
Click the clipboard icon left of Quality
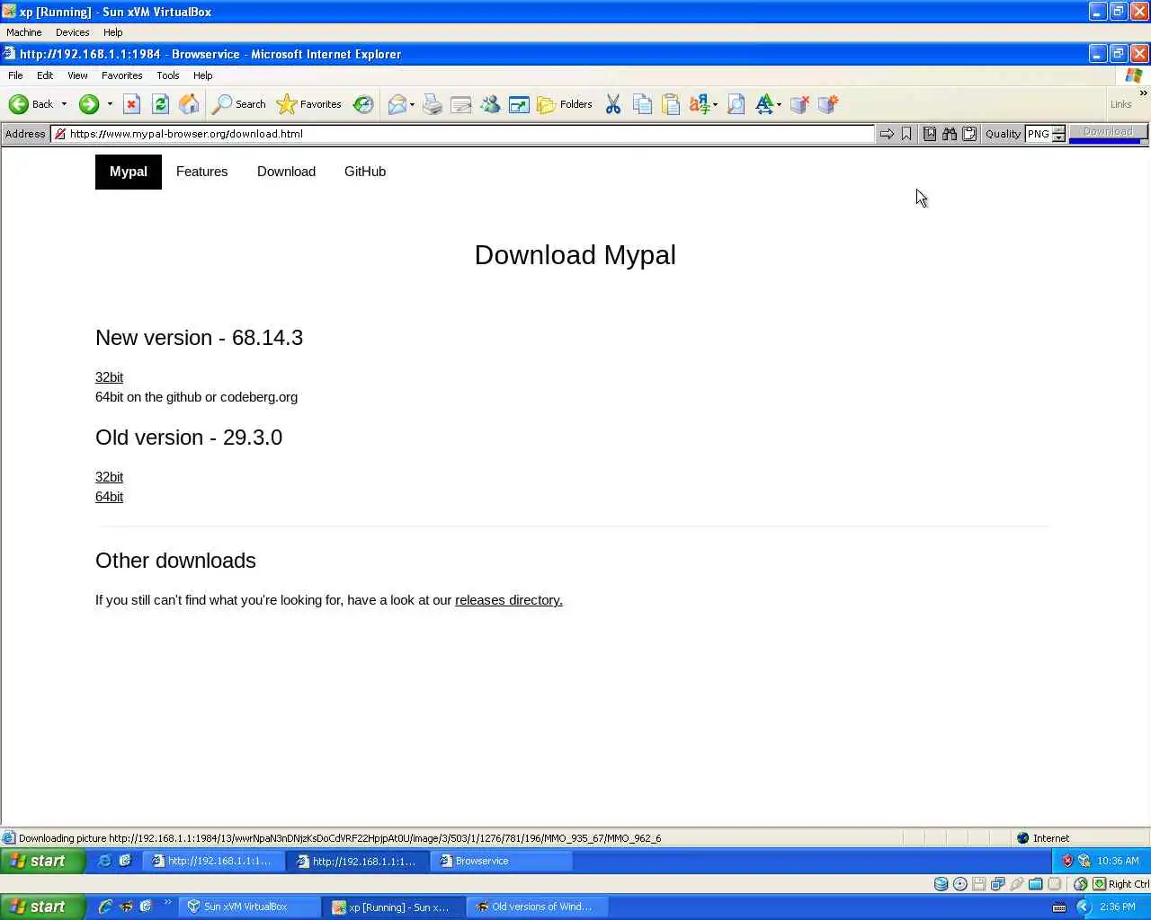(969, 134)
